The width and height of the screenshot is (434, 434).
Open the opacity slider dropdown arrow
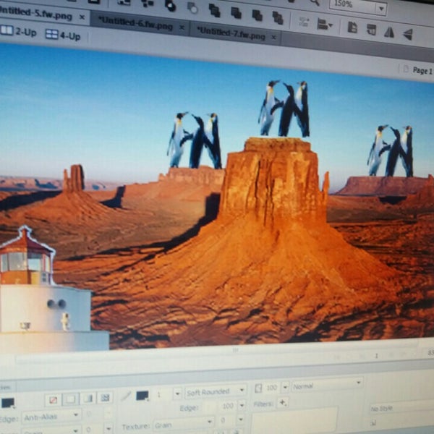click(286, 387)
